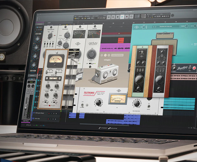Click the go-to-end transport button
This screenshot has height=162, width=197.
113,17
